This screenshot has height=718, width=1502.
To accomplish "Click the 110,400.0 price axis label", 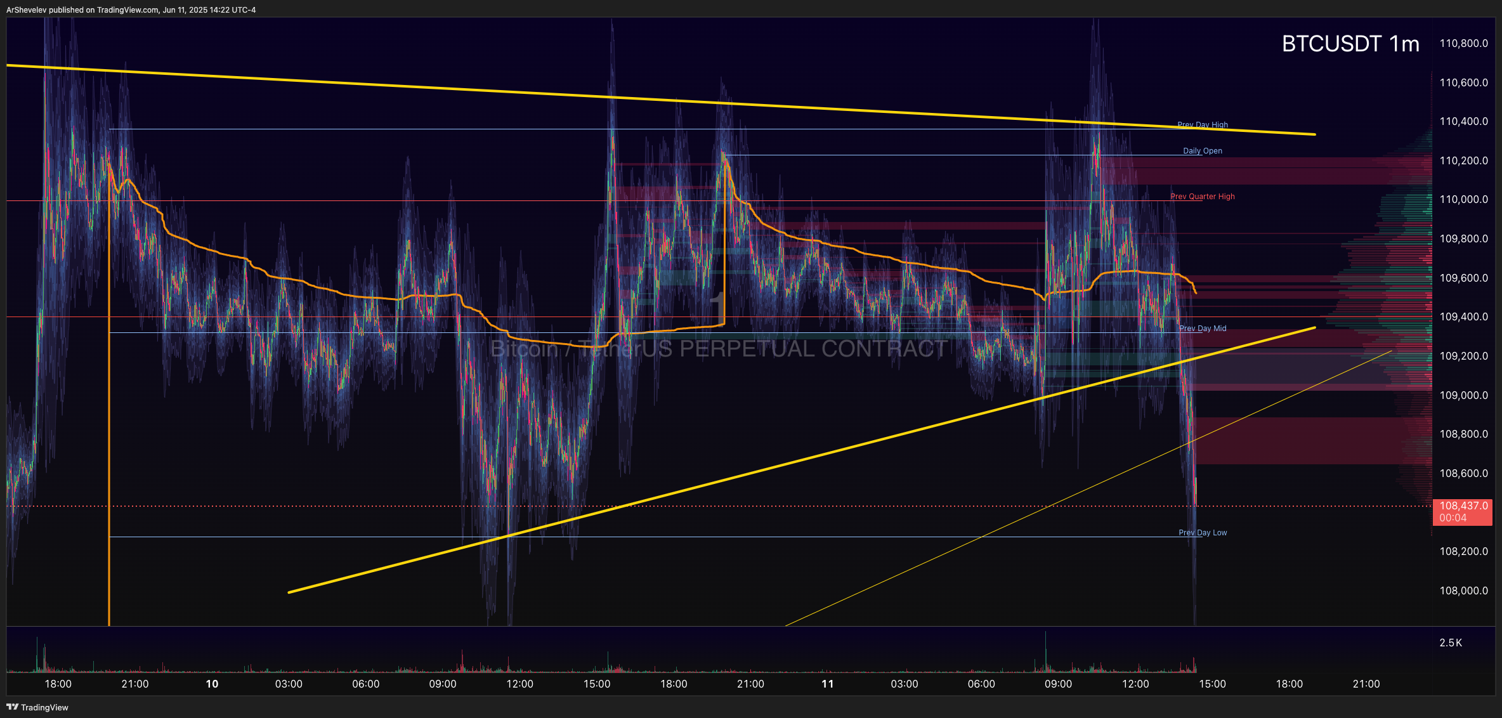I will [x=1463, y=121].
